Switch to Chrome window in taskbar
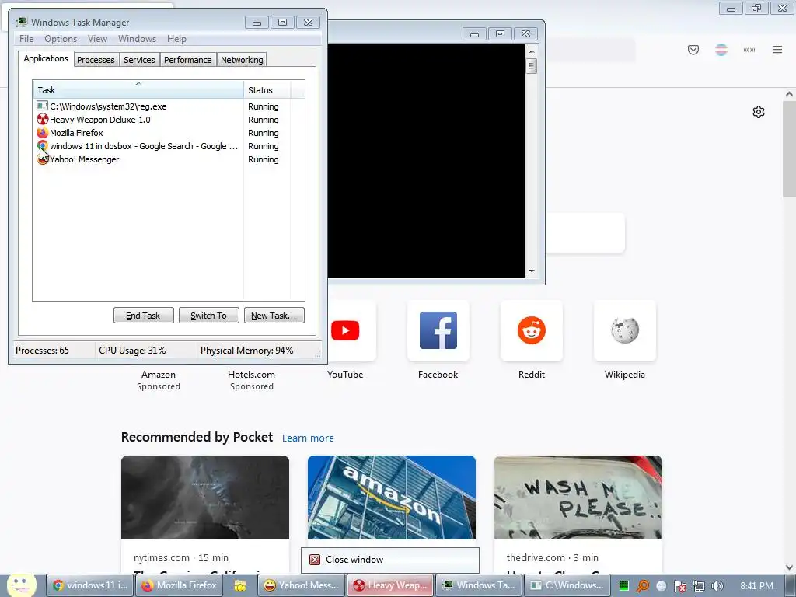This screenshot has width=796, height=597. pos(90,585)
